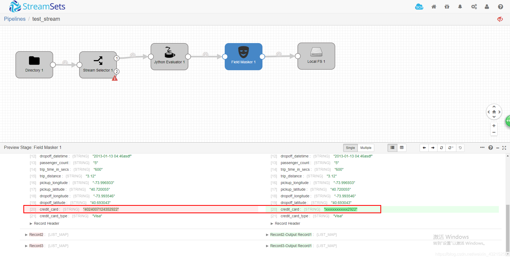Image resolution: width=510 pixels, height=259 pixels.
Task: Click the Stream Selector red warning triangle
Action: (115, 78)
